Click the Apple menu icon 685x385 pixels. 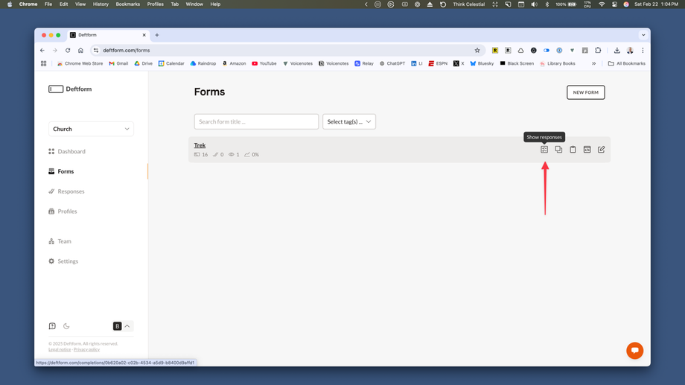10,4
